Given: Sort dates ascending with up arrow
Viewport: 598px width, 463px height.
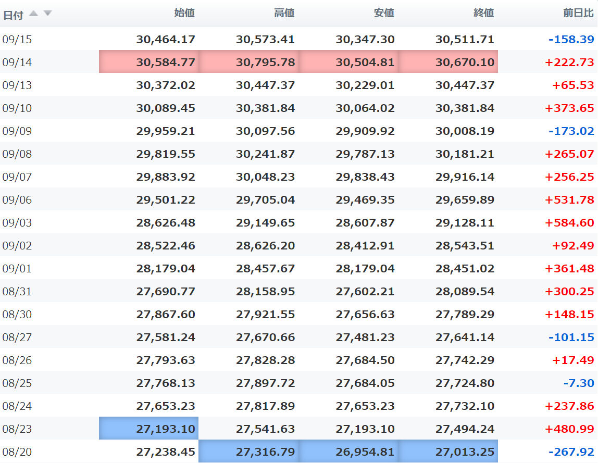Looking at the screenshot, I should tap(33, 14).
